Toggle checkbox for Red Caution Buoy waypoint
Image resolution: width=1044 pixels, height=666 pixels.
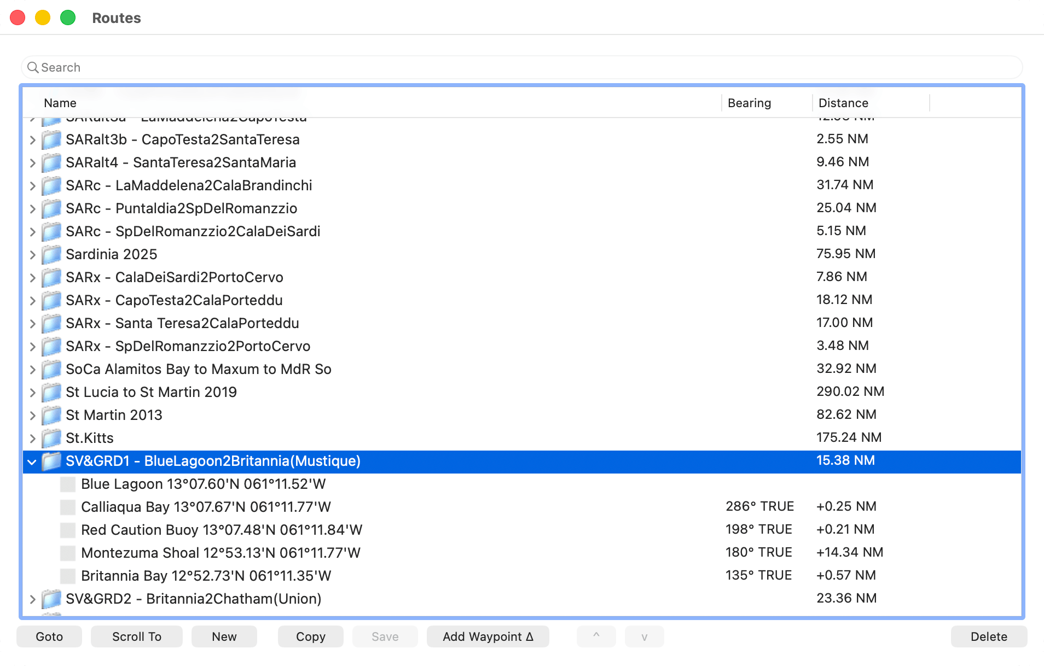tap(68, 530)
